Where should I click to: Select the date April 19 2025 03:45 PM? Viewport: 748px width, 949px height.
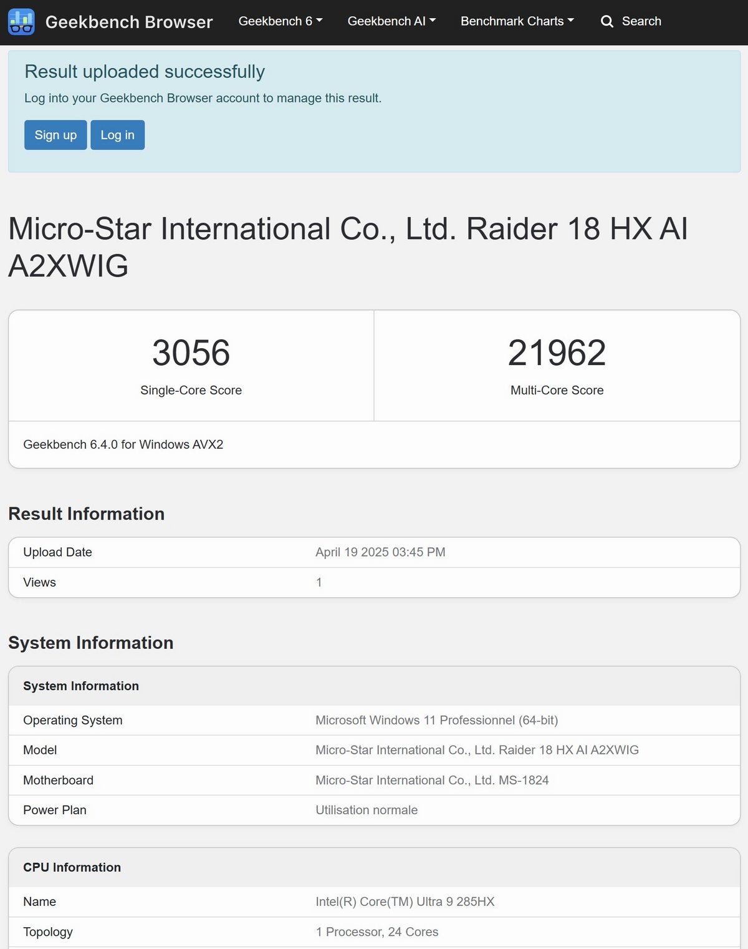380,552
